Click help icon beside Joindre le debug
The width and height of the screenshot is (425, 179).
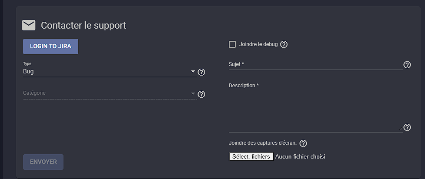pos(284,44)
